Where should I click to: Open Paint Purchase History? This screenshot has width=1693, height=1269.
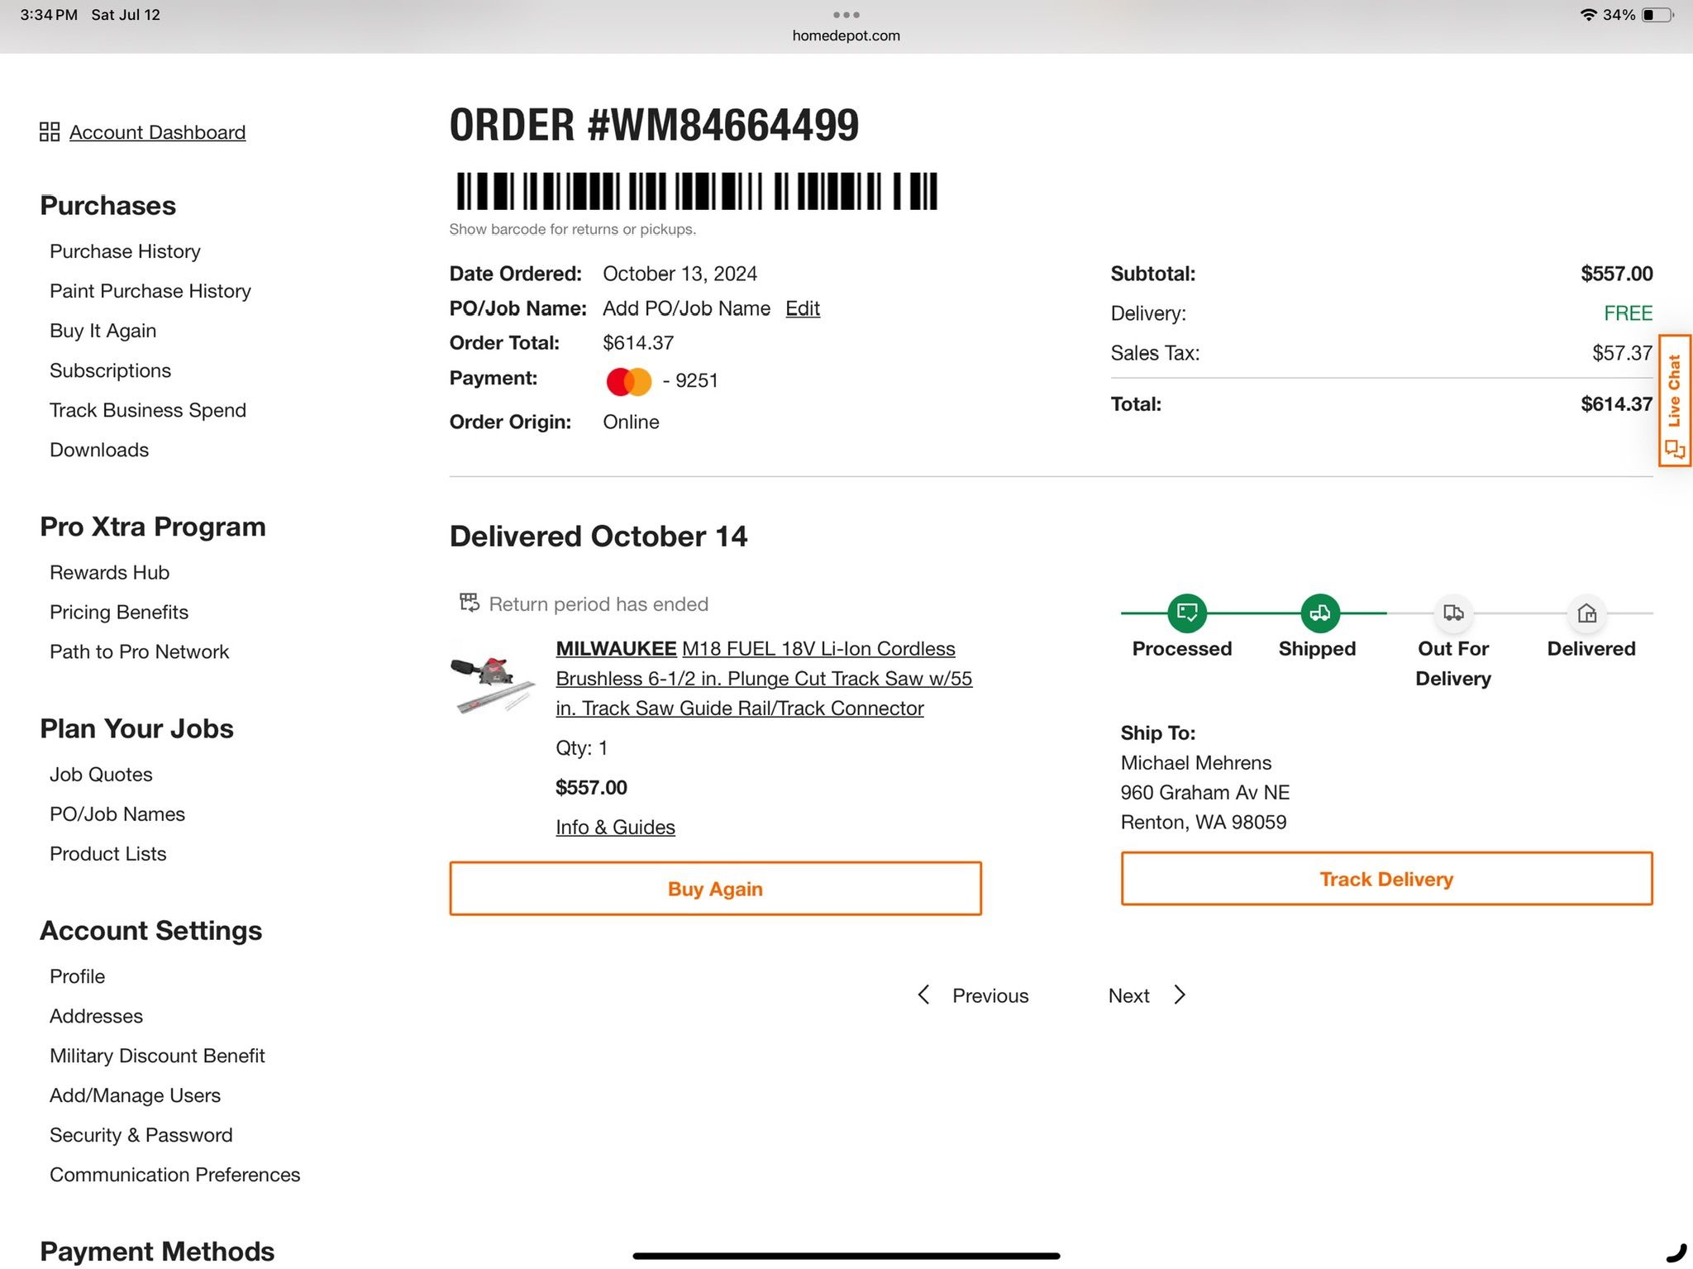[x=150, y=291]
